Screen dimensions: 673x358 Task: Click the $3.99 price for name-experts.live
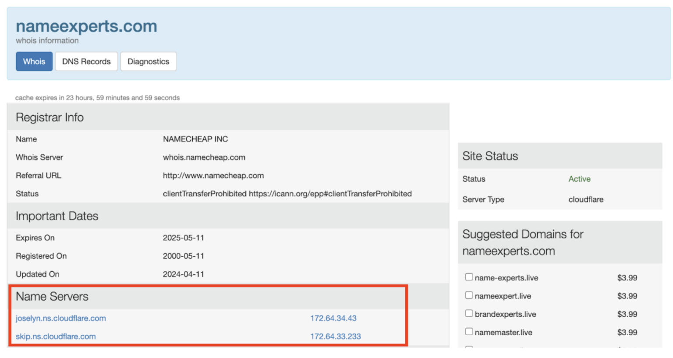click(627, 278)
